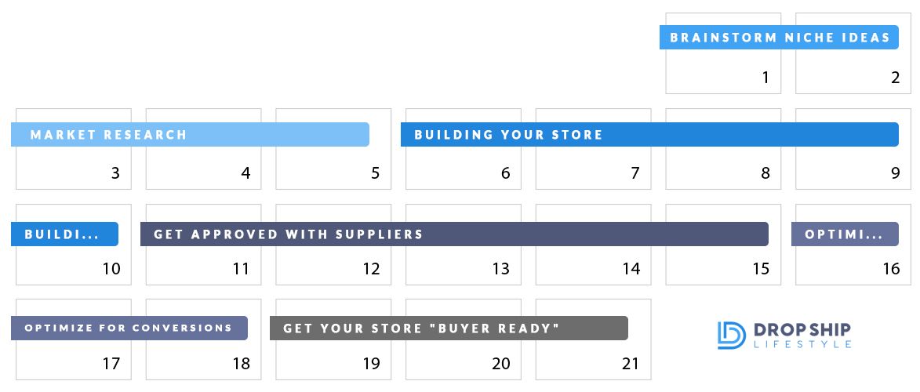920x392 pixels.
Task: Select the Market Research event bar
Action: tap(190, 134)
